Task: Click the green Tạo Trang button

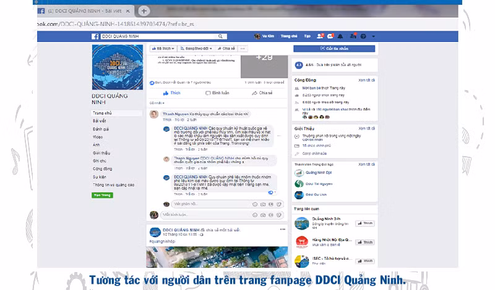Action: click(x=102, y=195)
